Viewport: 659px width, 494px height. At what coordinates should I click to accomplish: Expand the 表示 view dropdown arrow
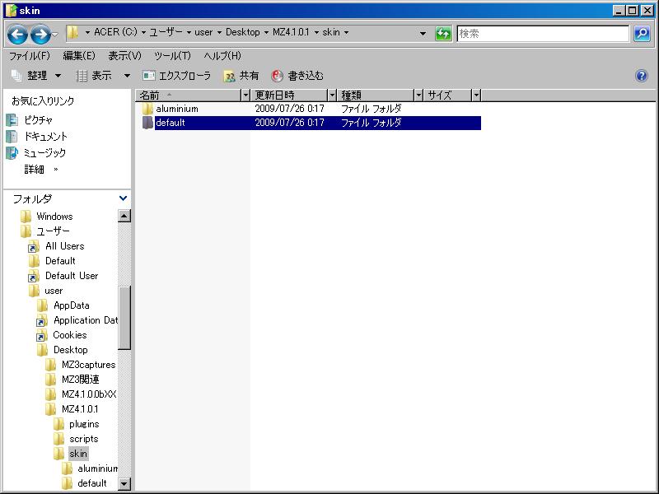click(127, 76)
